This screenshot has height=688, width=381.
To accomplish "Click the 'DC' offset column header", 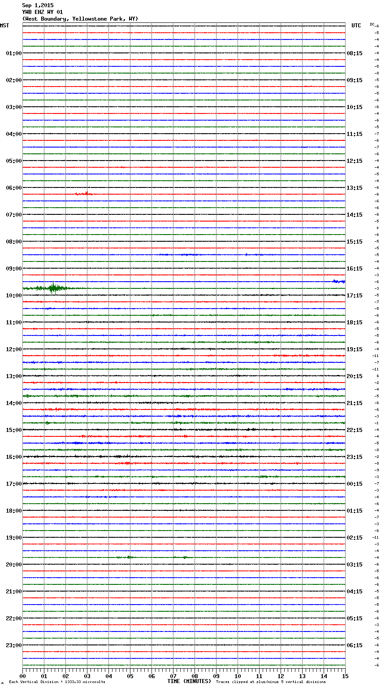I will tap(372, 24).
